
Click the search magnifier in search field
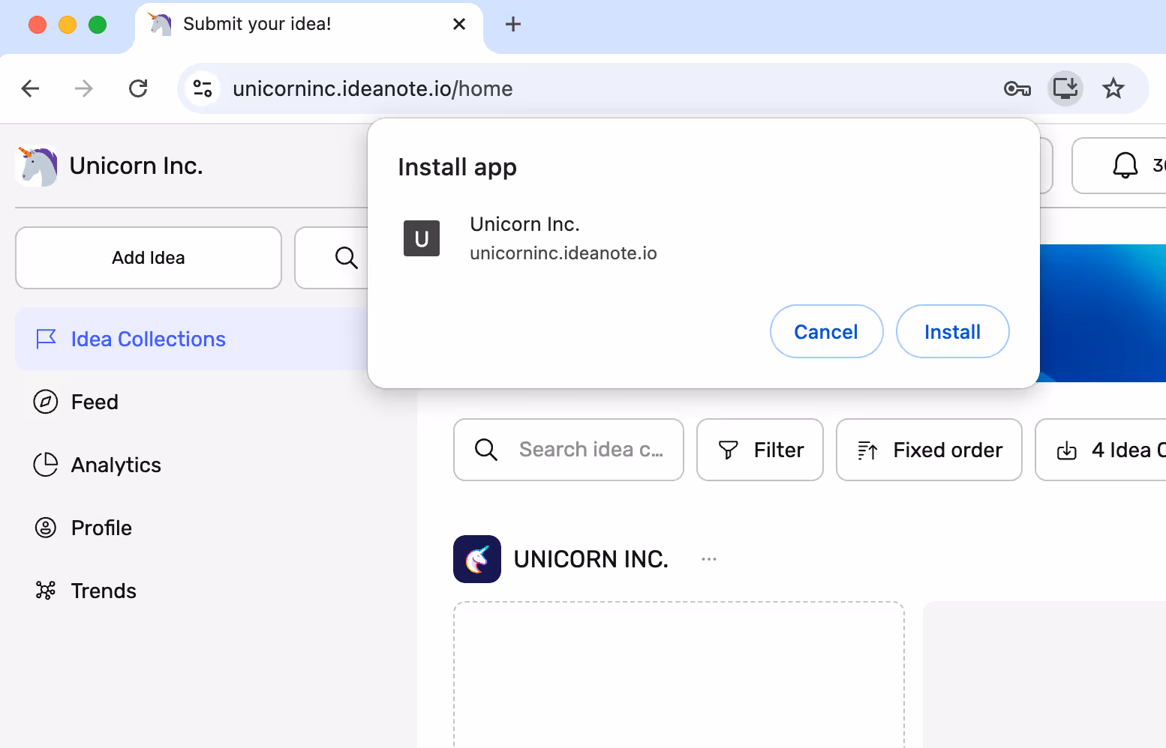(x=486, y=450)
